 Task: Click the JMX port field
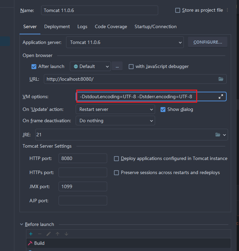click(83, 186)
